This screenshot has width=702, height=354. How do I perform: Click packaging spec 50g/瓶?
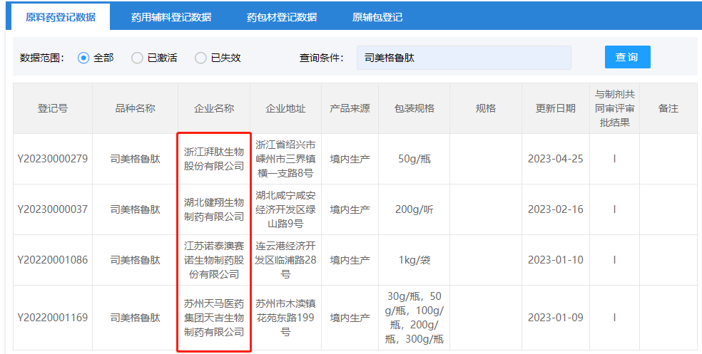pyautogui.click(x=414, y=159)
